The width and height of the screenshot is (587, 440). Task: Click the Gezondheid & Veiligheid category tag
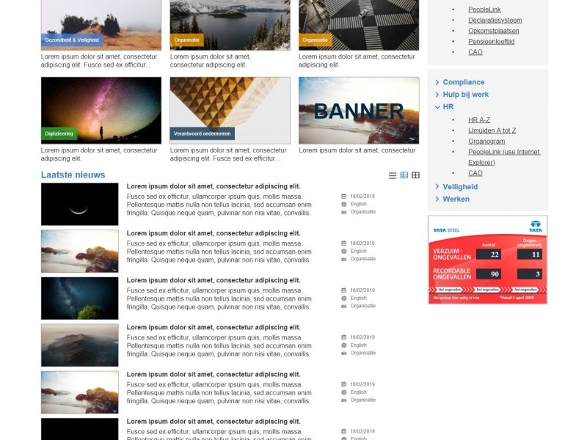[x=72, y=40]
